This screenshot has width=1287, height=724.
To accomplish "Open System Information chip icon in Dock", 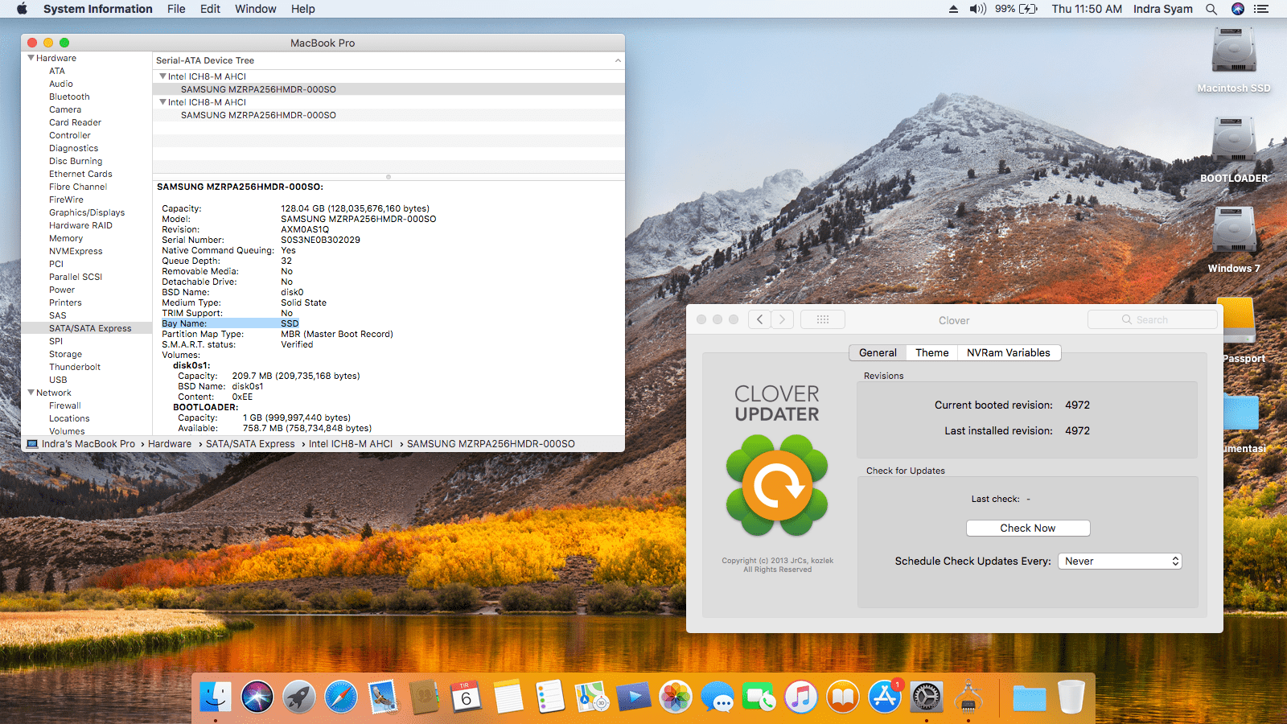I will click(968, 697).
